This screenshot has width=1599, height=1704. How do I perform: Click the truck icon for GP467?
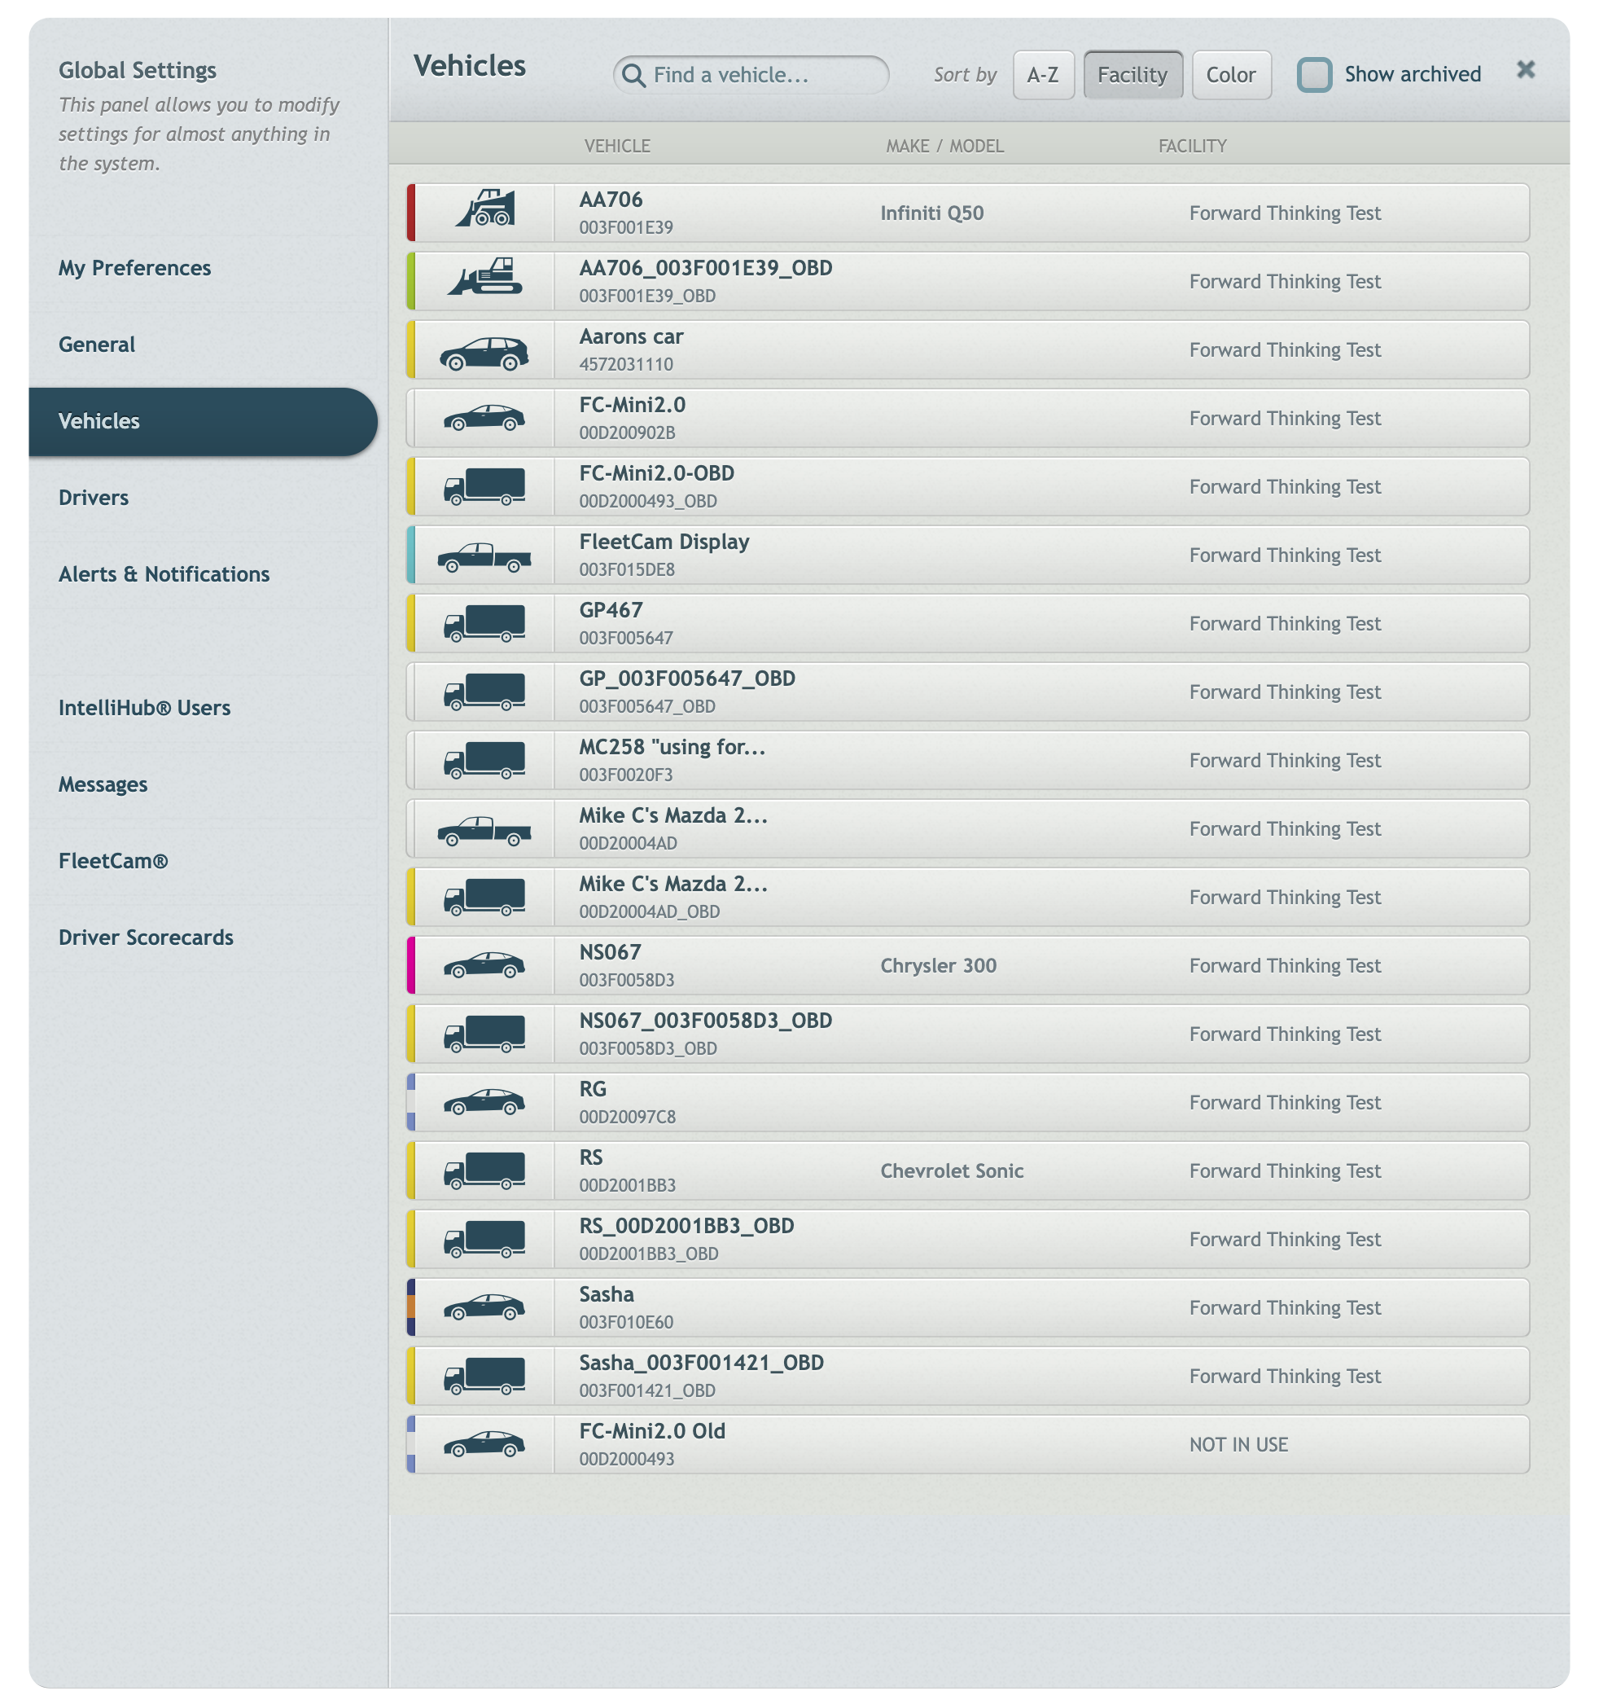click(x=484, y=623)
